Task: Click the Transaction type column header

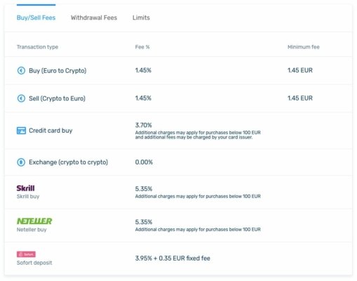Action: 37,47
